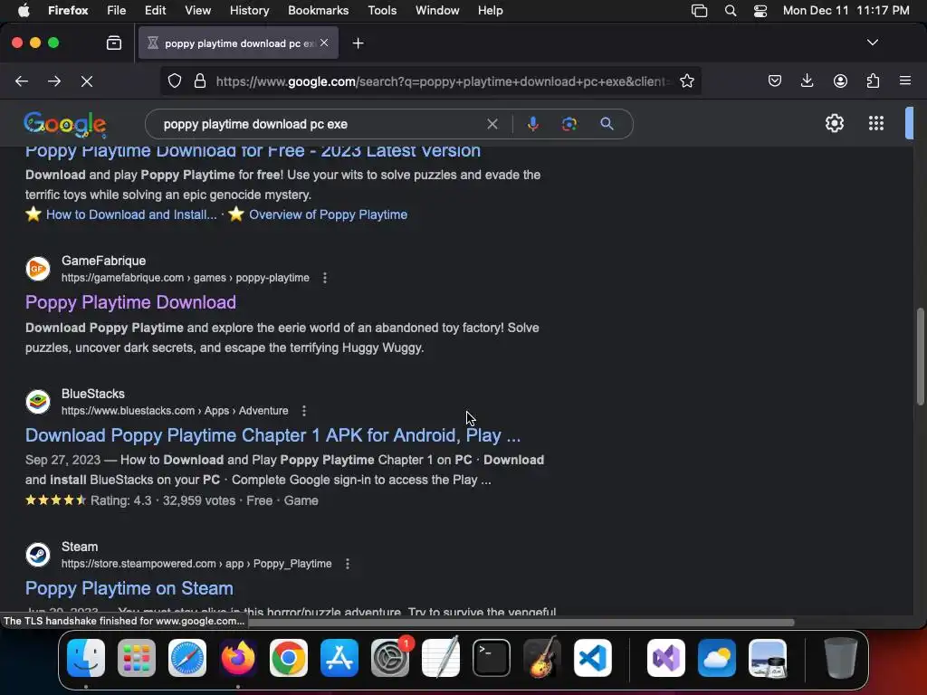Go forward one page
Viewport: 927px width, 695px height.
click(54, 81)
